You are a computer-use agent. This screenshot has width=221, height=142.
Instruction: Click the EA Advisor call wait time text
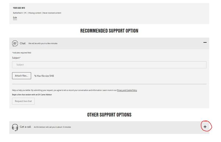tap(52, 127)
